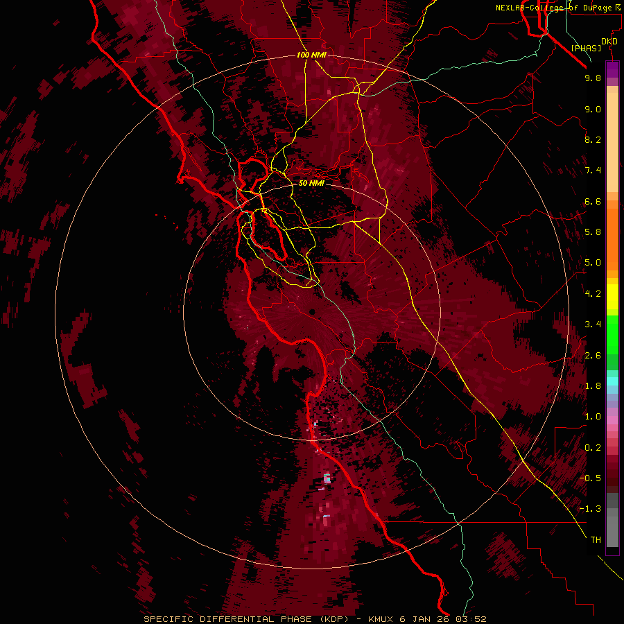The height and width of the screenshot is (624, 624).
Task: Pick the purple top band of legend
Action: (x=612, y=69)
